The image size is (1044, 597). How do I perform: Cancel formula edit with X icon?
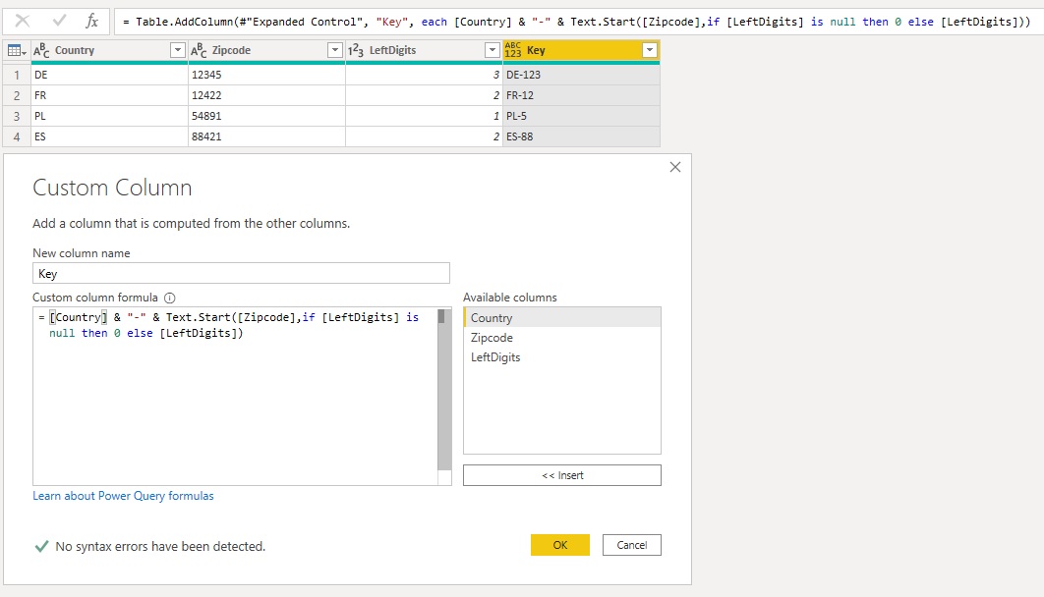pos(22,21)
